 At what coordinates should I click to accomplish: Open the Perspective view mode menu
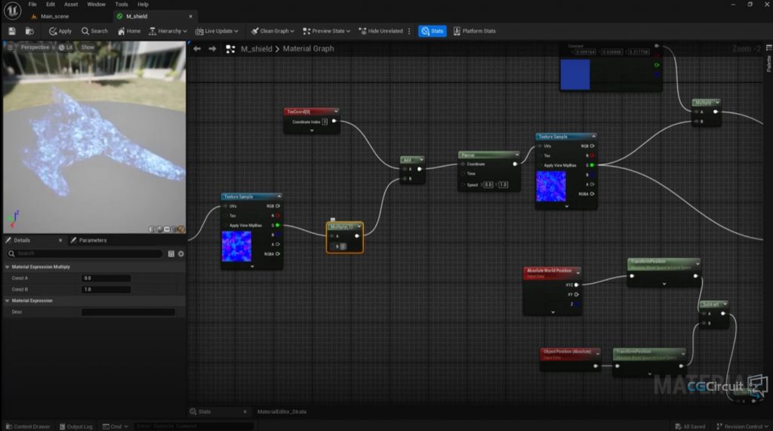pyautogui.click(x=35, y=48)
